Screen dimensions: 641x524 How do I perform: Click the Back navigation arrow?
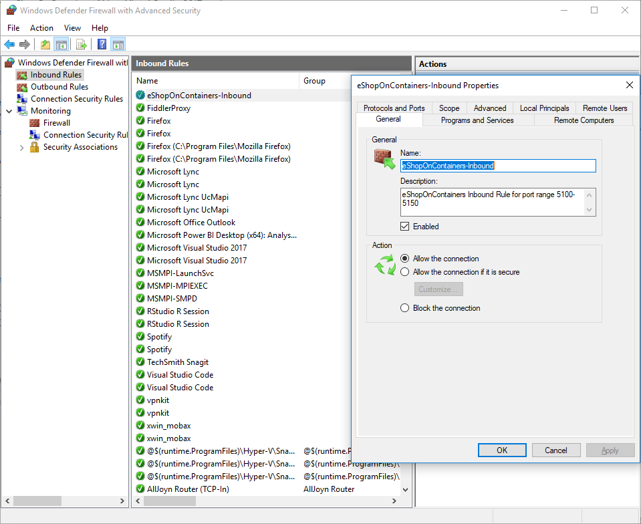point(9,44)
